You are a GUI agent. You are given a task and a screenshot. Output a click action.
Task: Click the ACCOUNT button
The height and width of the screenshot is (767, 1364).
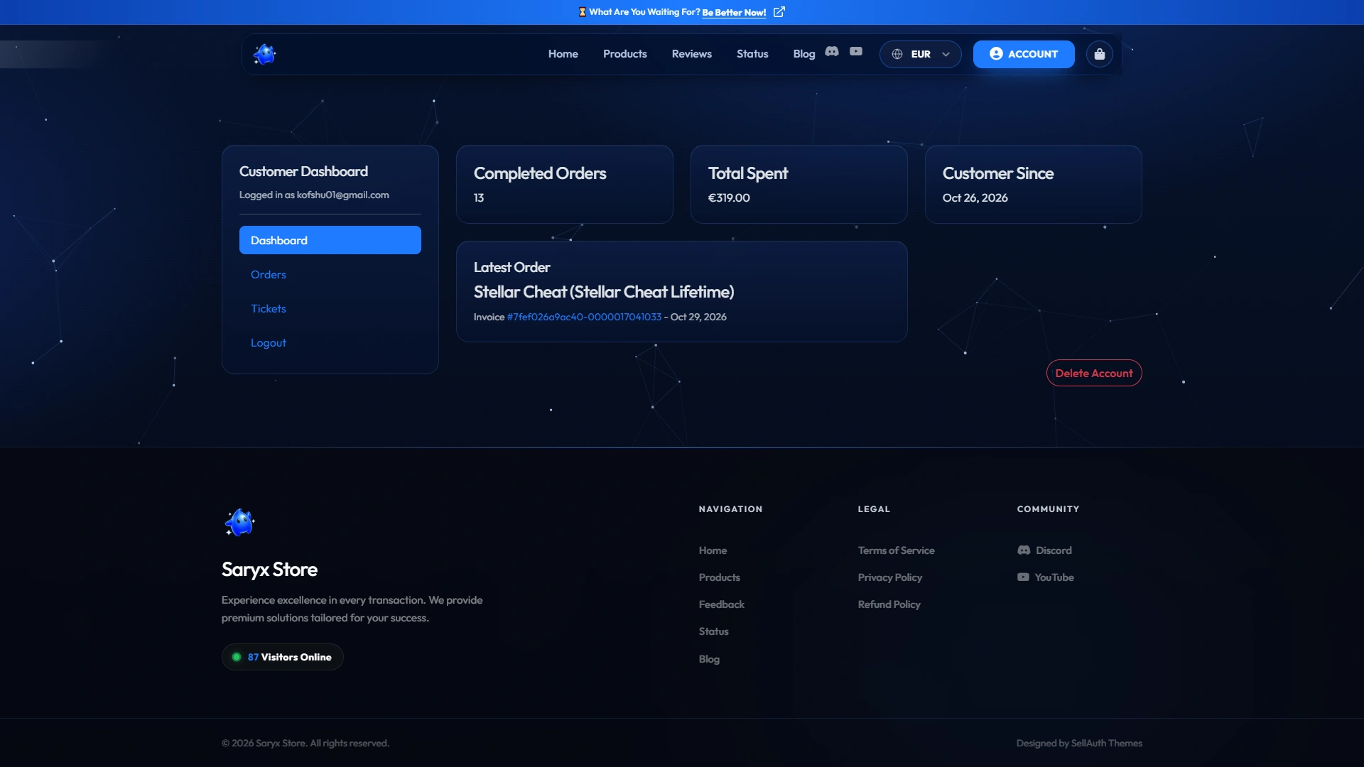click(1024, 54)
